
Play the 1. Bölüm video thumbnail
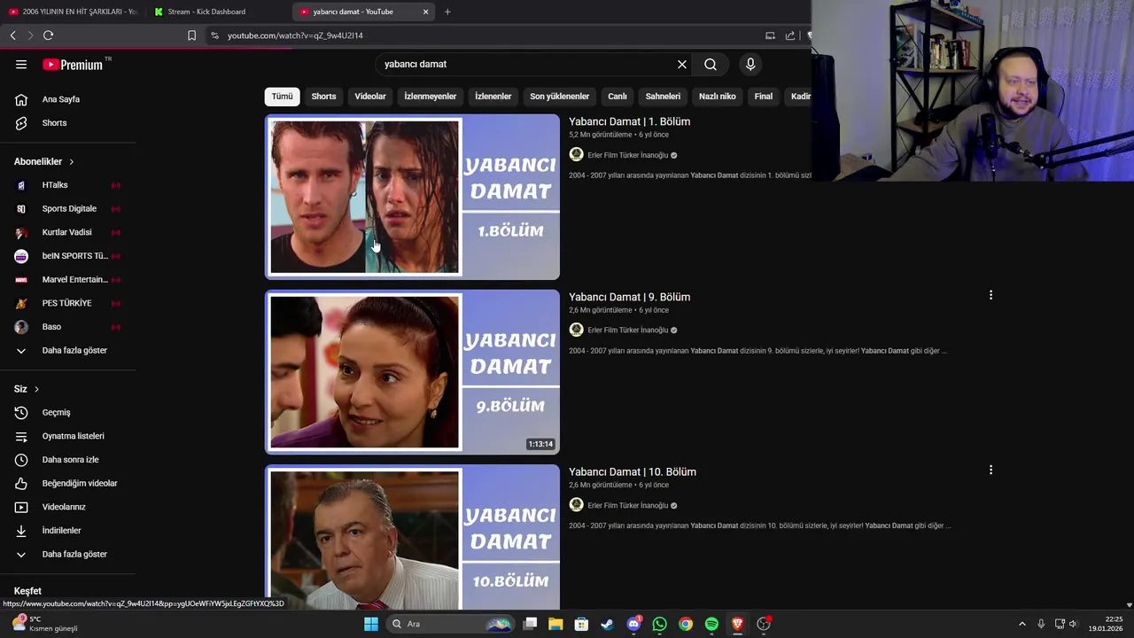pos(412,197)
